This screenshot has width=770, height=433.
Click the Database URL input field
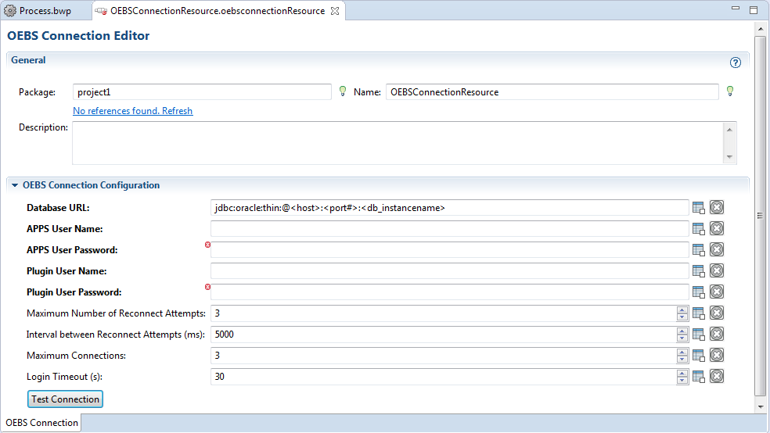pyautogui.click(x=449, y=207)
